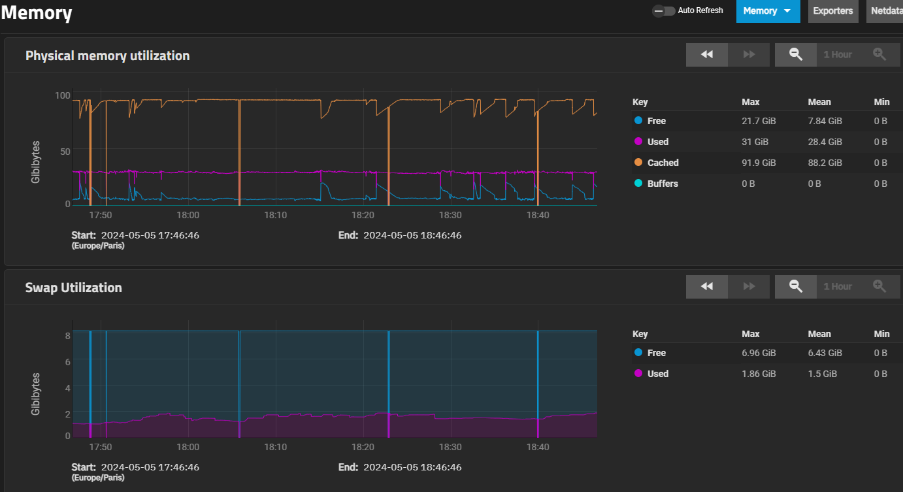
Task: Step back in Physical memory utilization chart
Action: click(707, 55)
